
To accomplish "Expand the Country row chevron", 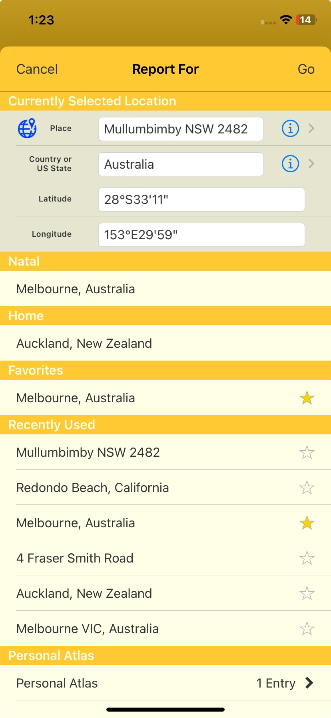I will [311, 163].
